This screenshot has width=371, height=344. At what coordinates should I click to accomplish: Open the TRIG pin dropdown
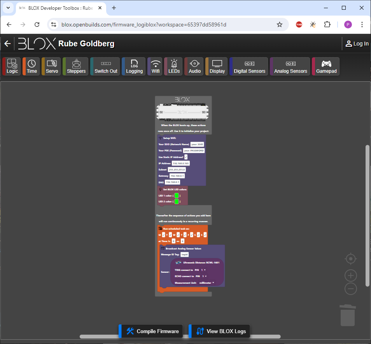coord(204,270)
